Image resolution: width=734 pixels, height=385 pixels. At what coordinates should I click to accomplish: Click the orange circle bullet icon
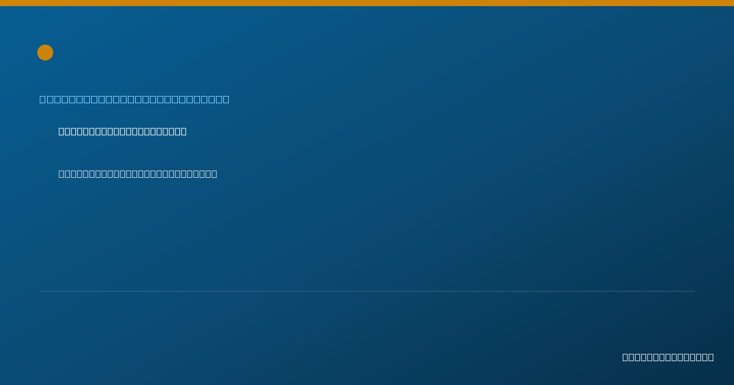[45, 53]
